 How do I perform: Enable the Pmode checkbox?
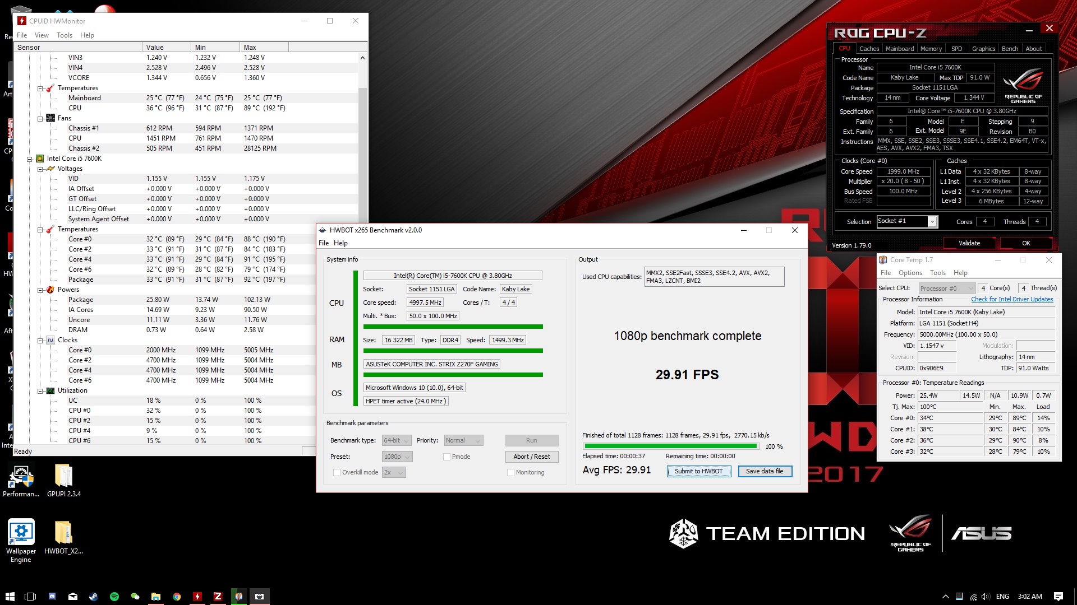pyautogui.click(x=447, y=457)
